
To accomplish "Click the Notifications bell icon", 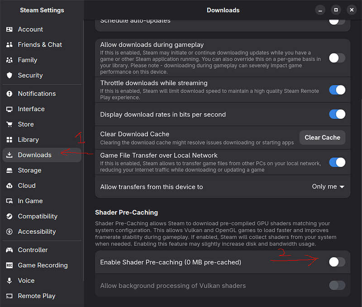I will coord(9,94).
